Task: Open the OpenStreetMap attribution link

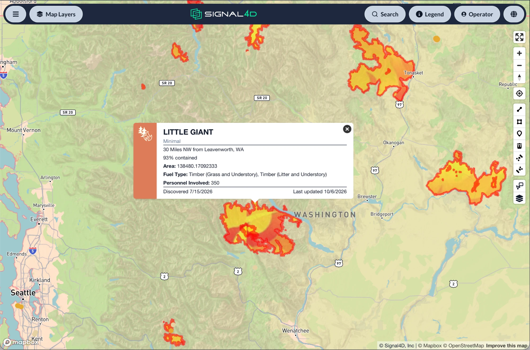Action: pos(463,345)
